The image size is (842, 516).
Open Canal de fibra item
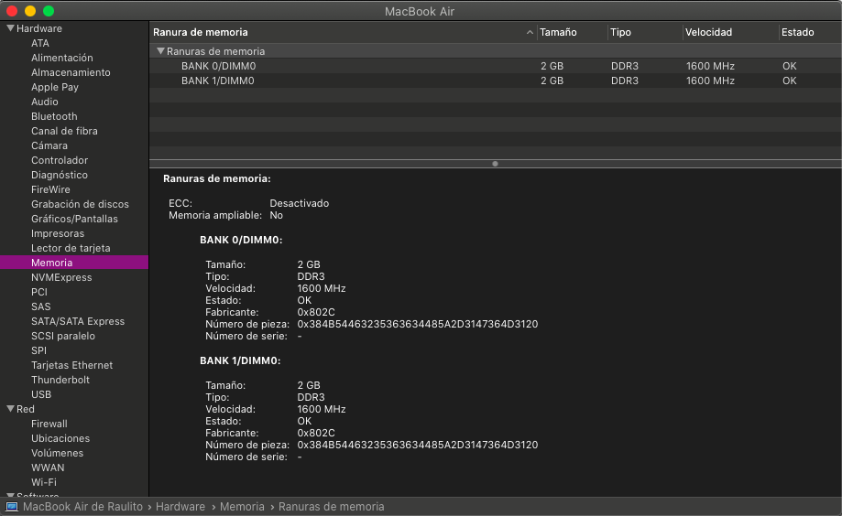[64, 131]
